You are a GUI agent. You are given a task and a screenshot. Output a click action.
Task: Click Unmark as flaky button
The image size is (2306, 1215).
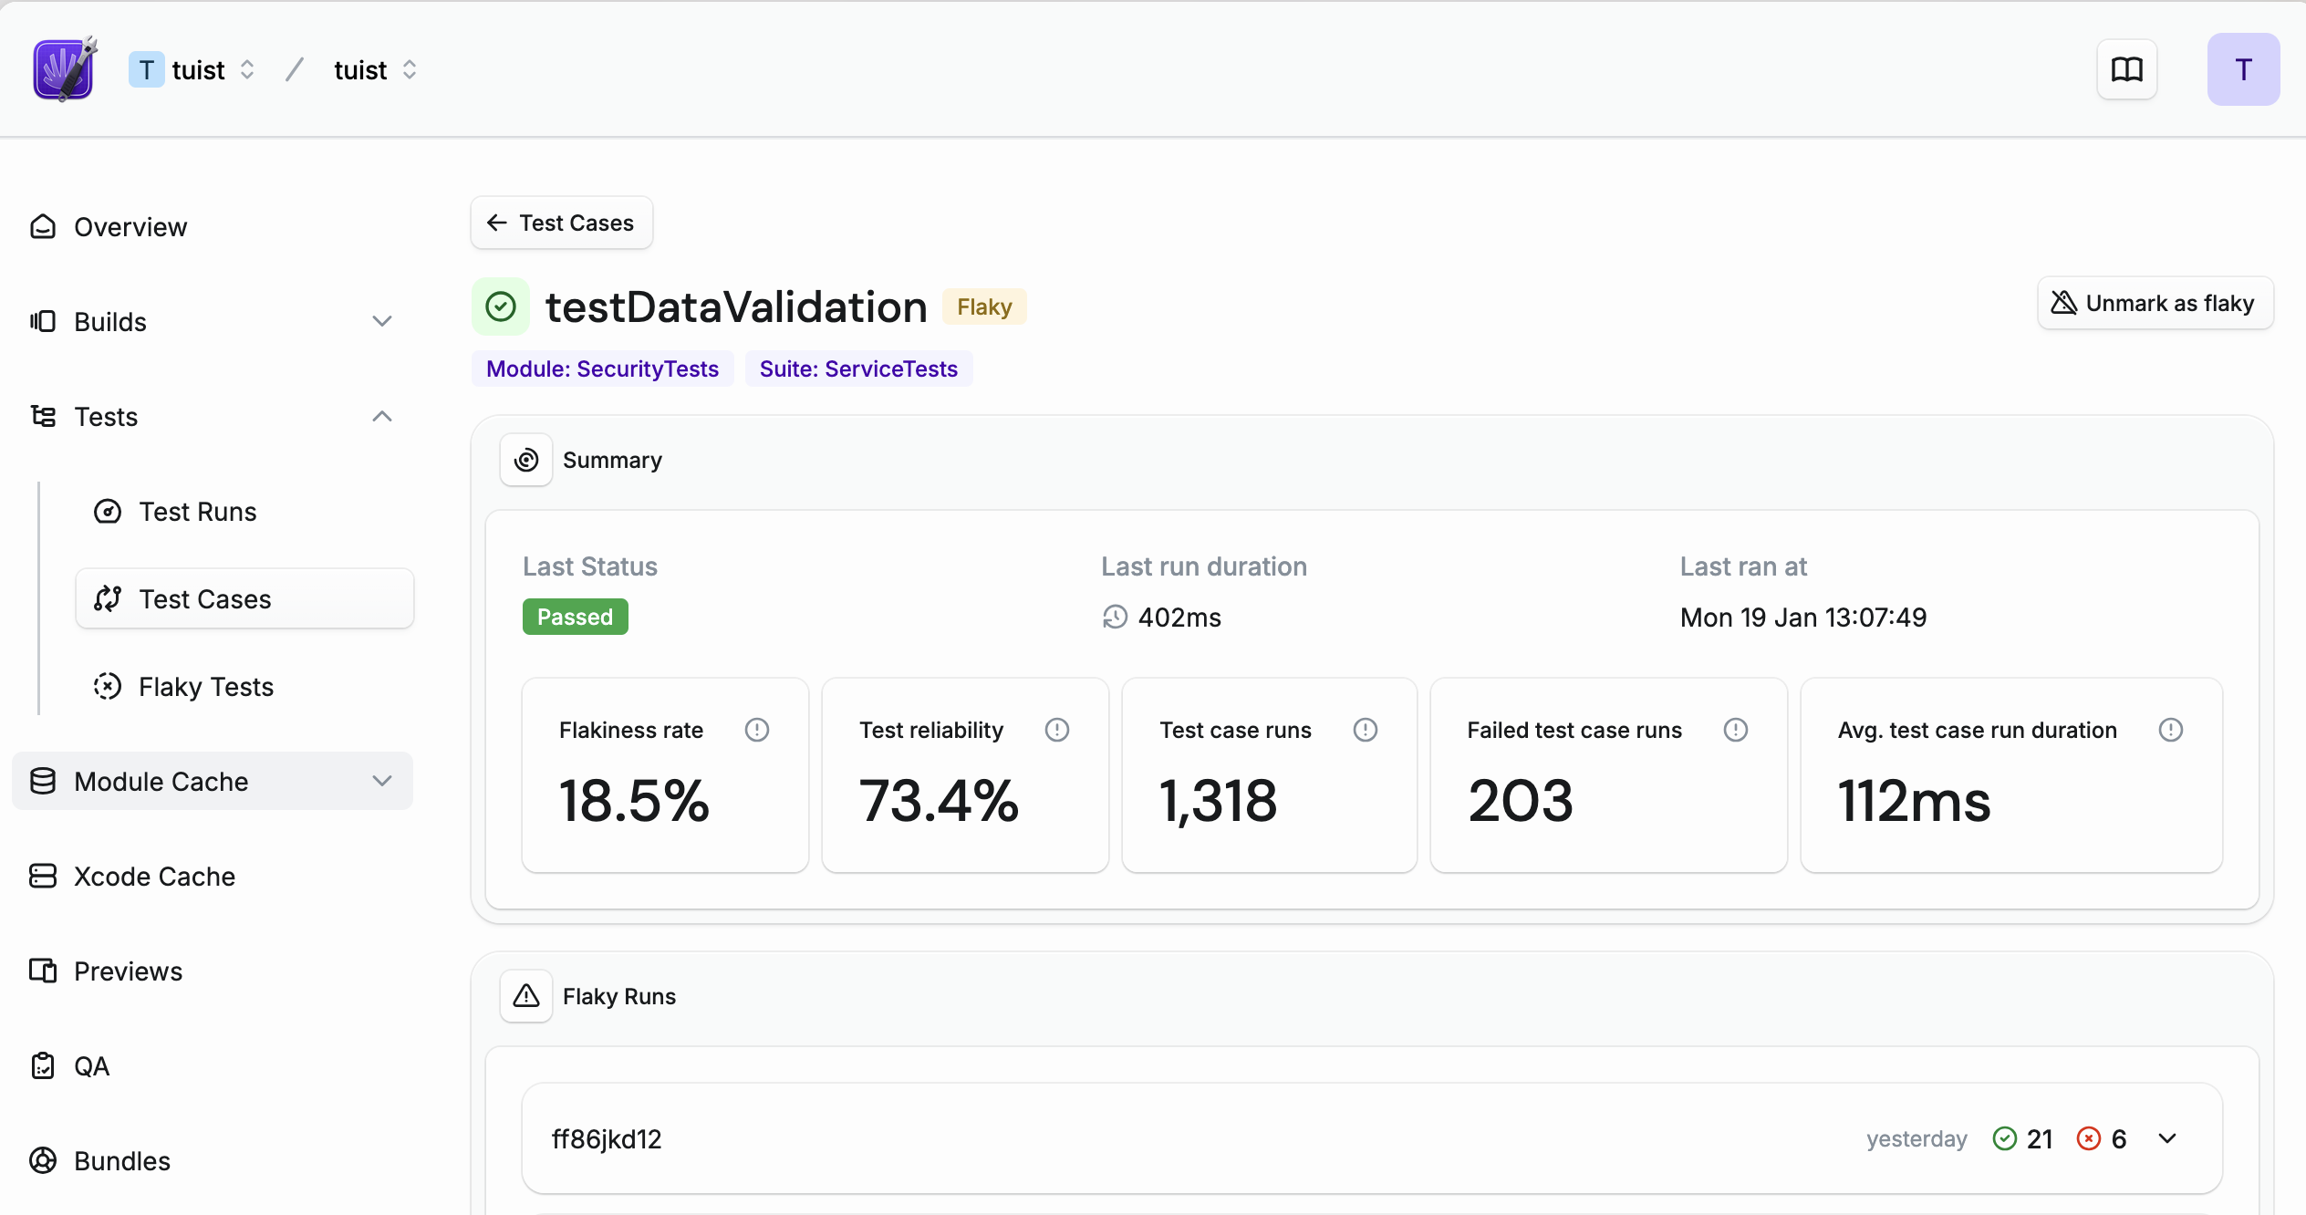coord(2154,303)
